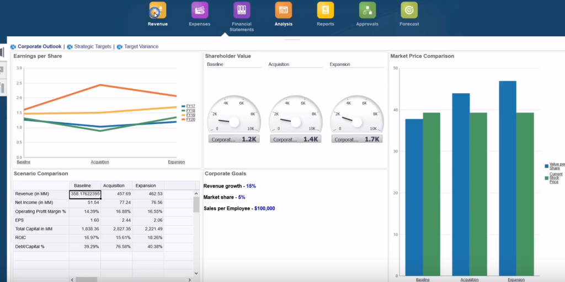The image size is (565, 282).
Task: Open the Approvals icon
Action: (367, 10)
